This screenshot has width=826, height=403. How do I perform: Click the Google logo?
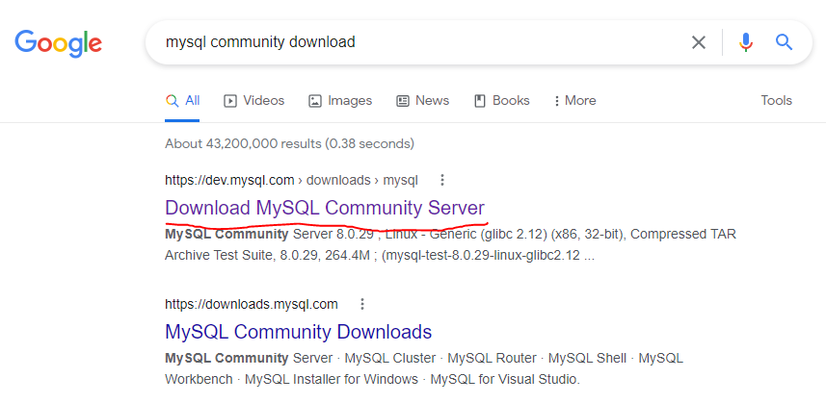point(58,43)
